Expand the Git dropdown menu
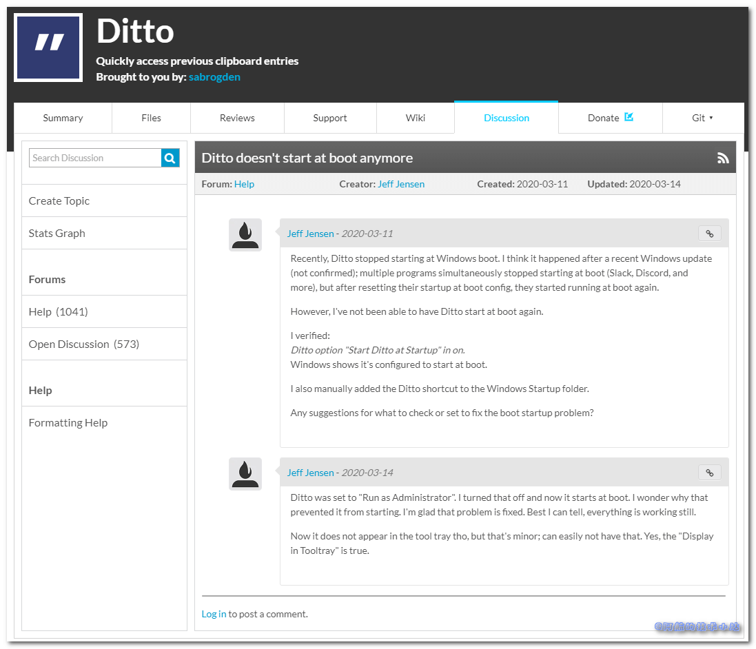 coord(703,117)
